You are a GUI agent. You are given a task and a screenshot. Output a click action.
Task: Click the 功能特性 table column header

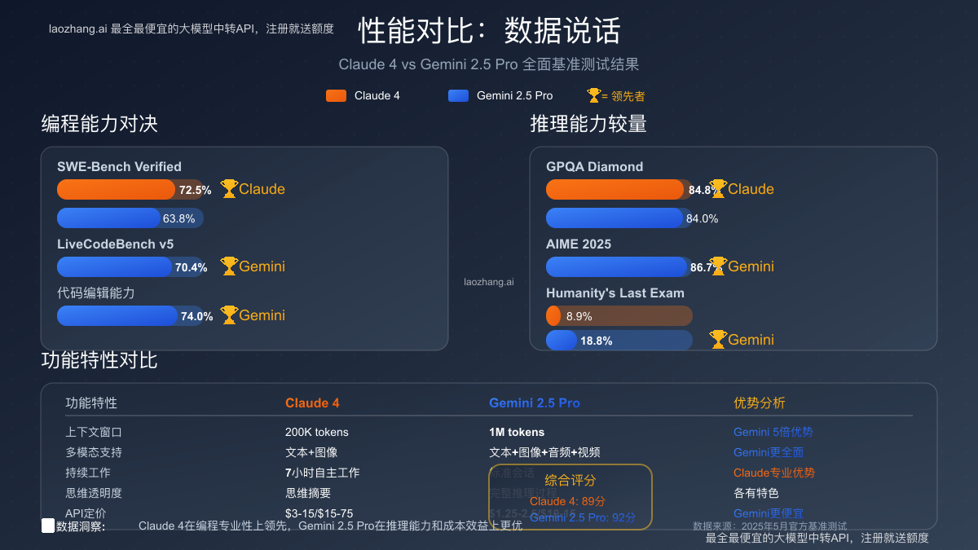coord(91,403)
